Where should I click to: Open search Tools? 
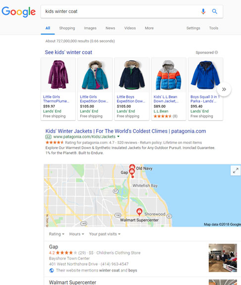214,28
